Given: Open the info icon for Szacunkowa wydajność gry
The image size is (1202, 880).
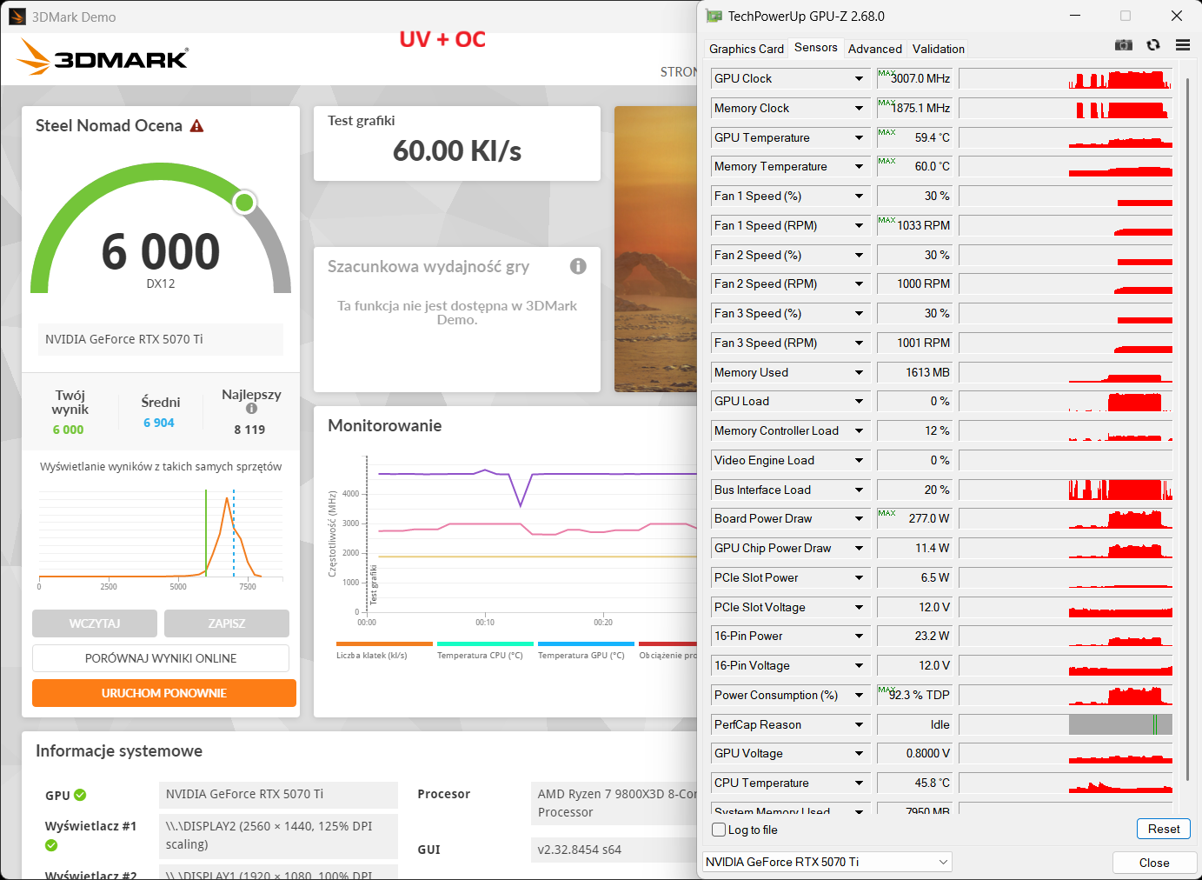Looking at the screenshot, I should [578, 266].
